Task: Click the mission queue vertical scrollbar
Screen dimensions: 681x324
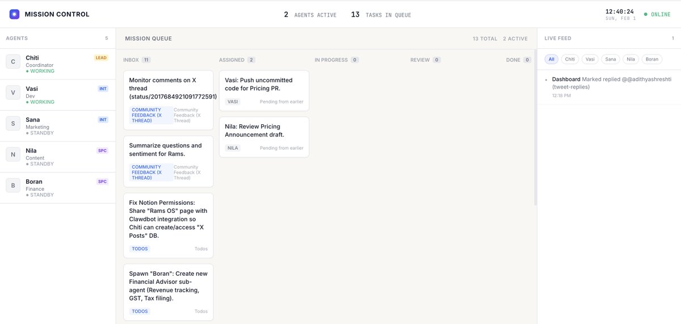Action: click(x=535, y=126)
